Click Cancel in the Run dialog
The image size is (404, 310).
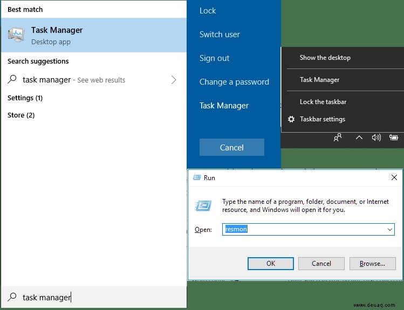point(321,264)
